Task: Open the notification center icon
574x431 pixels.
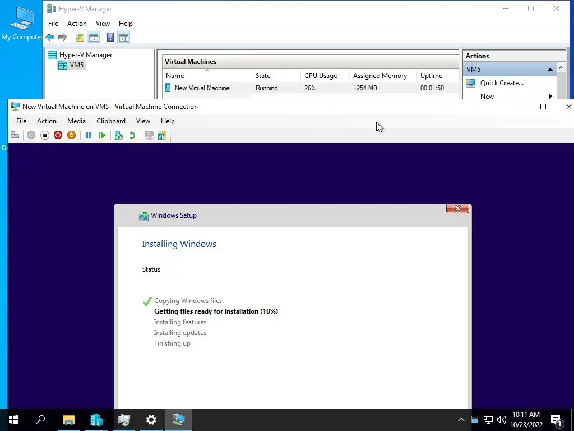Action: coord(557,420)
